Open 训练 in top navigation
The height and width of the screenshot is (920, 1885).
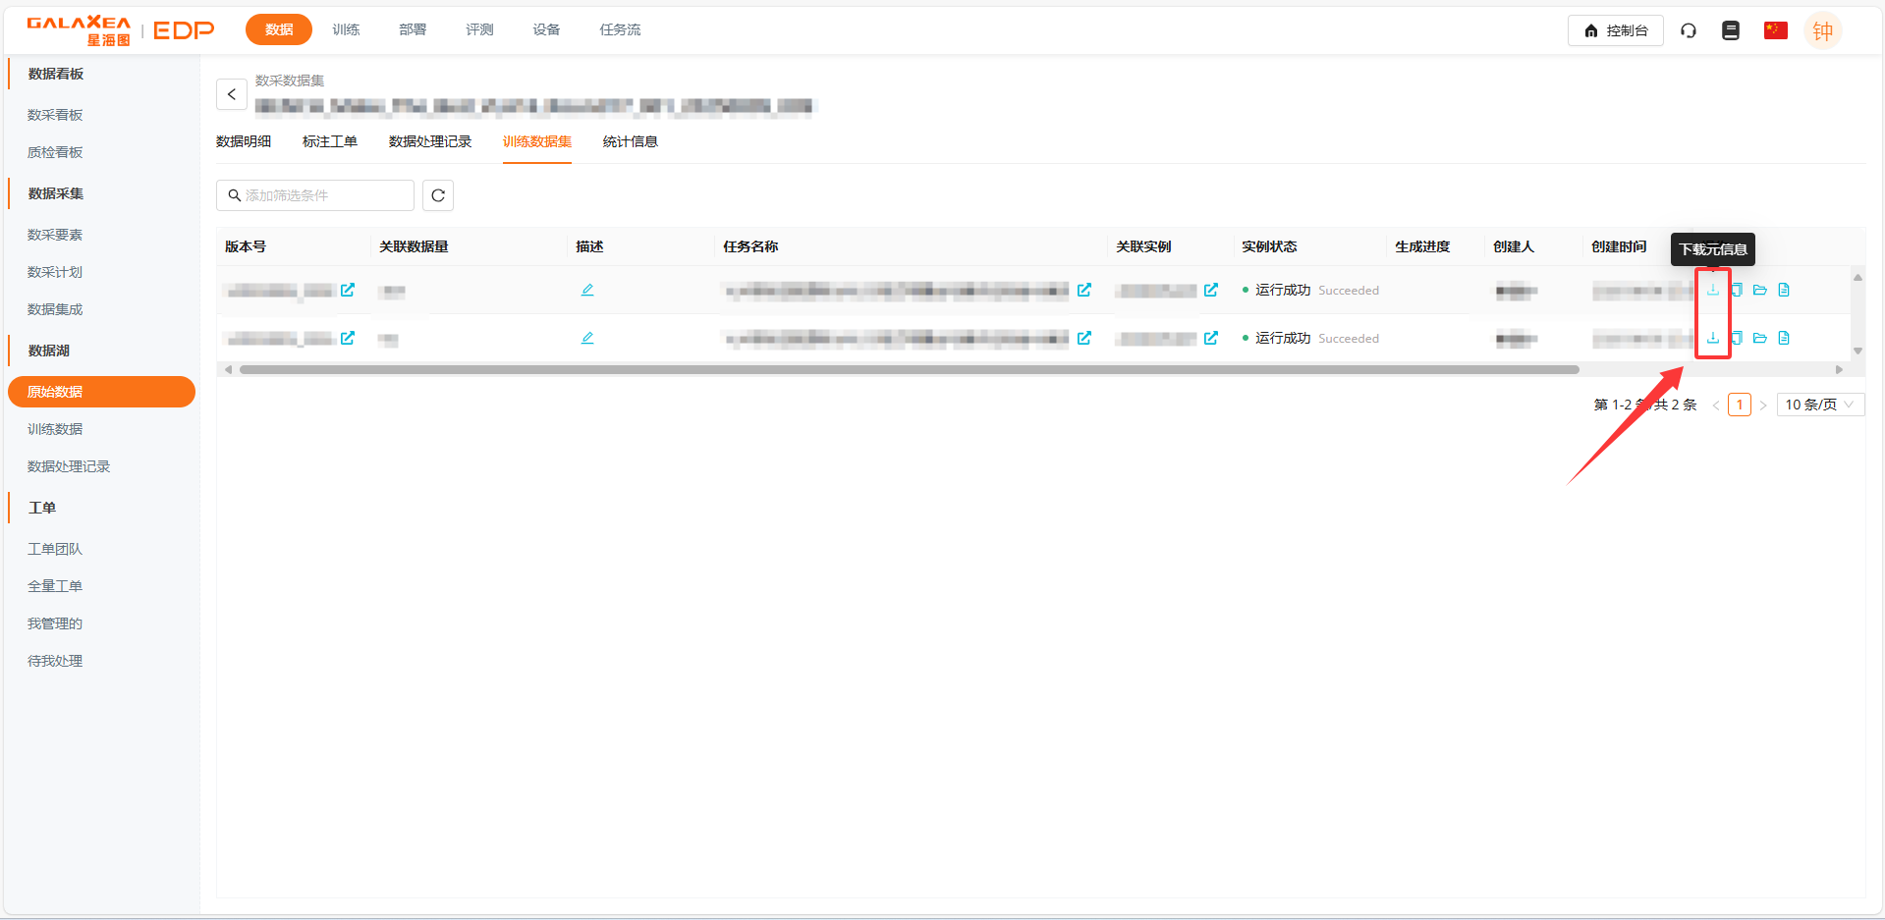[x=346, y=29]
